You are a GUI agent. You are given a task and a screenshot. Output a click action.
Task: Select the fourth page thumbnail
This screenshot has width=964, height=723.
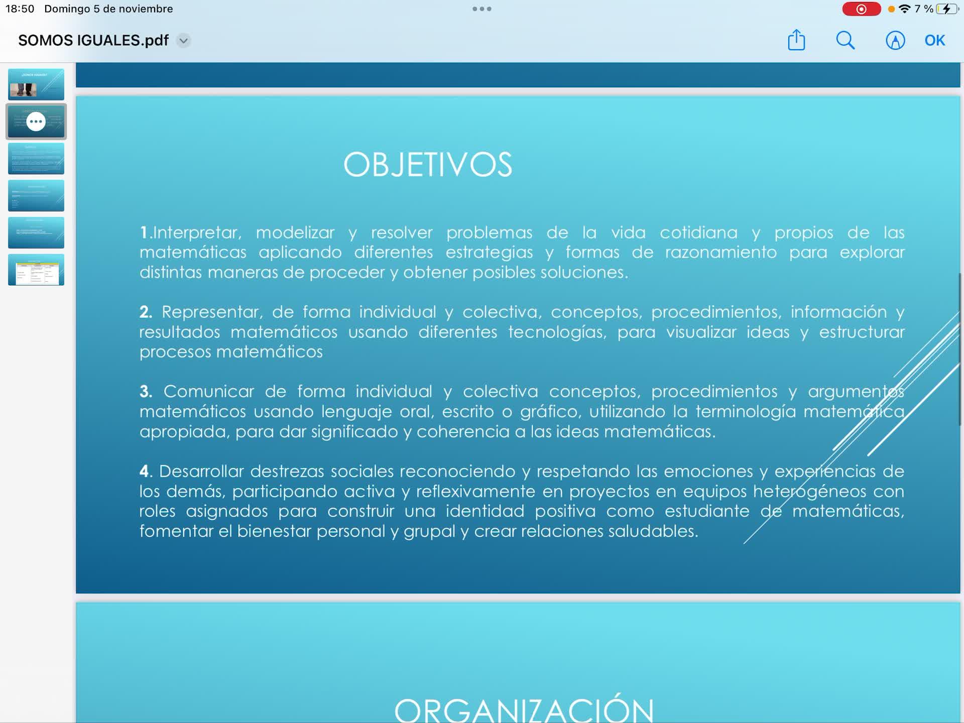(x=36, y=196)
